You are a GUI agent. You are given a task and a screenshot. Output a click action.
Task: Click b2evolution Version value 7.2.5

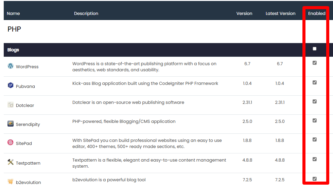pyautogui.click(x=247, y=180)
